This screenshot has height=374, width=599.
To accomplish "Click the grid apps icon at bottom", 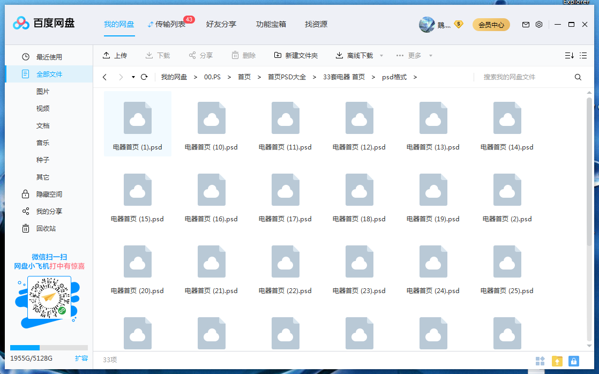I will click(540, 361).
